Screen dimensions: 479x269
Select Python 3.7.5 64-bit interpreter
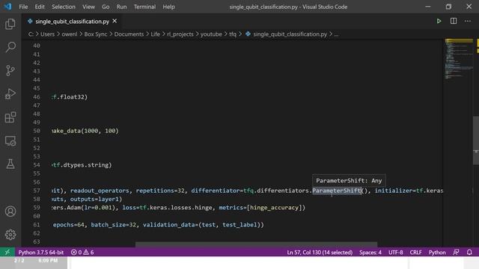[x=41, y=253]
